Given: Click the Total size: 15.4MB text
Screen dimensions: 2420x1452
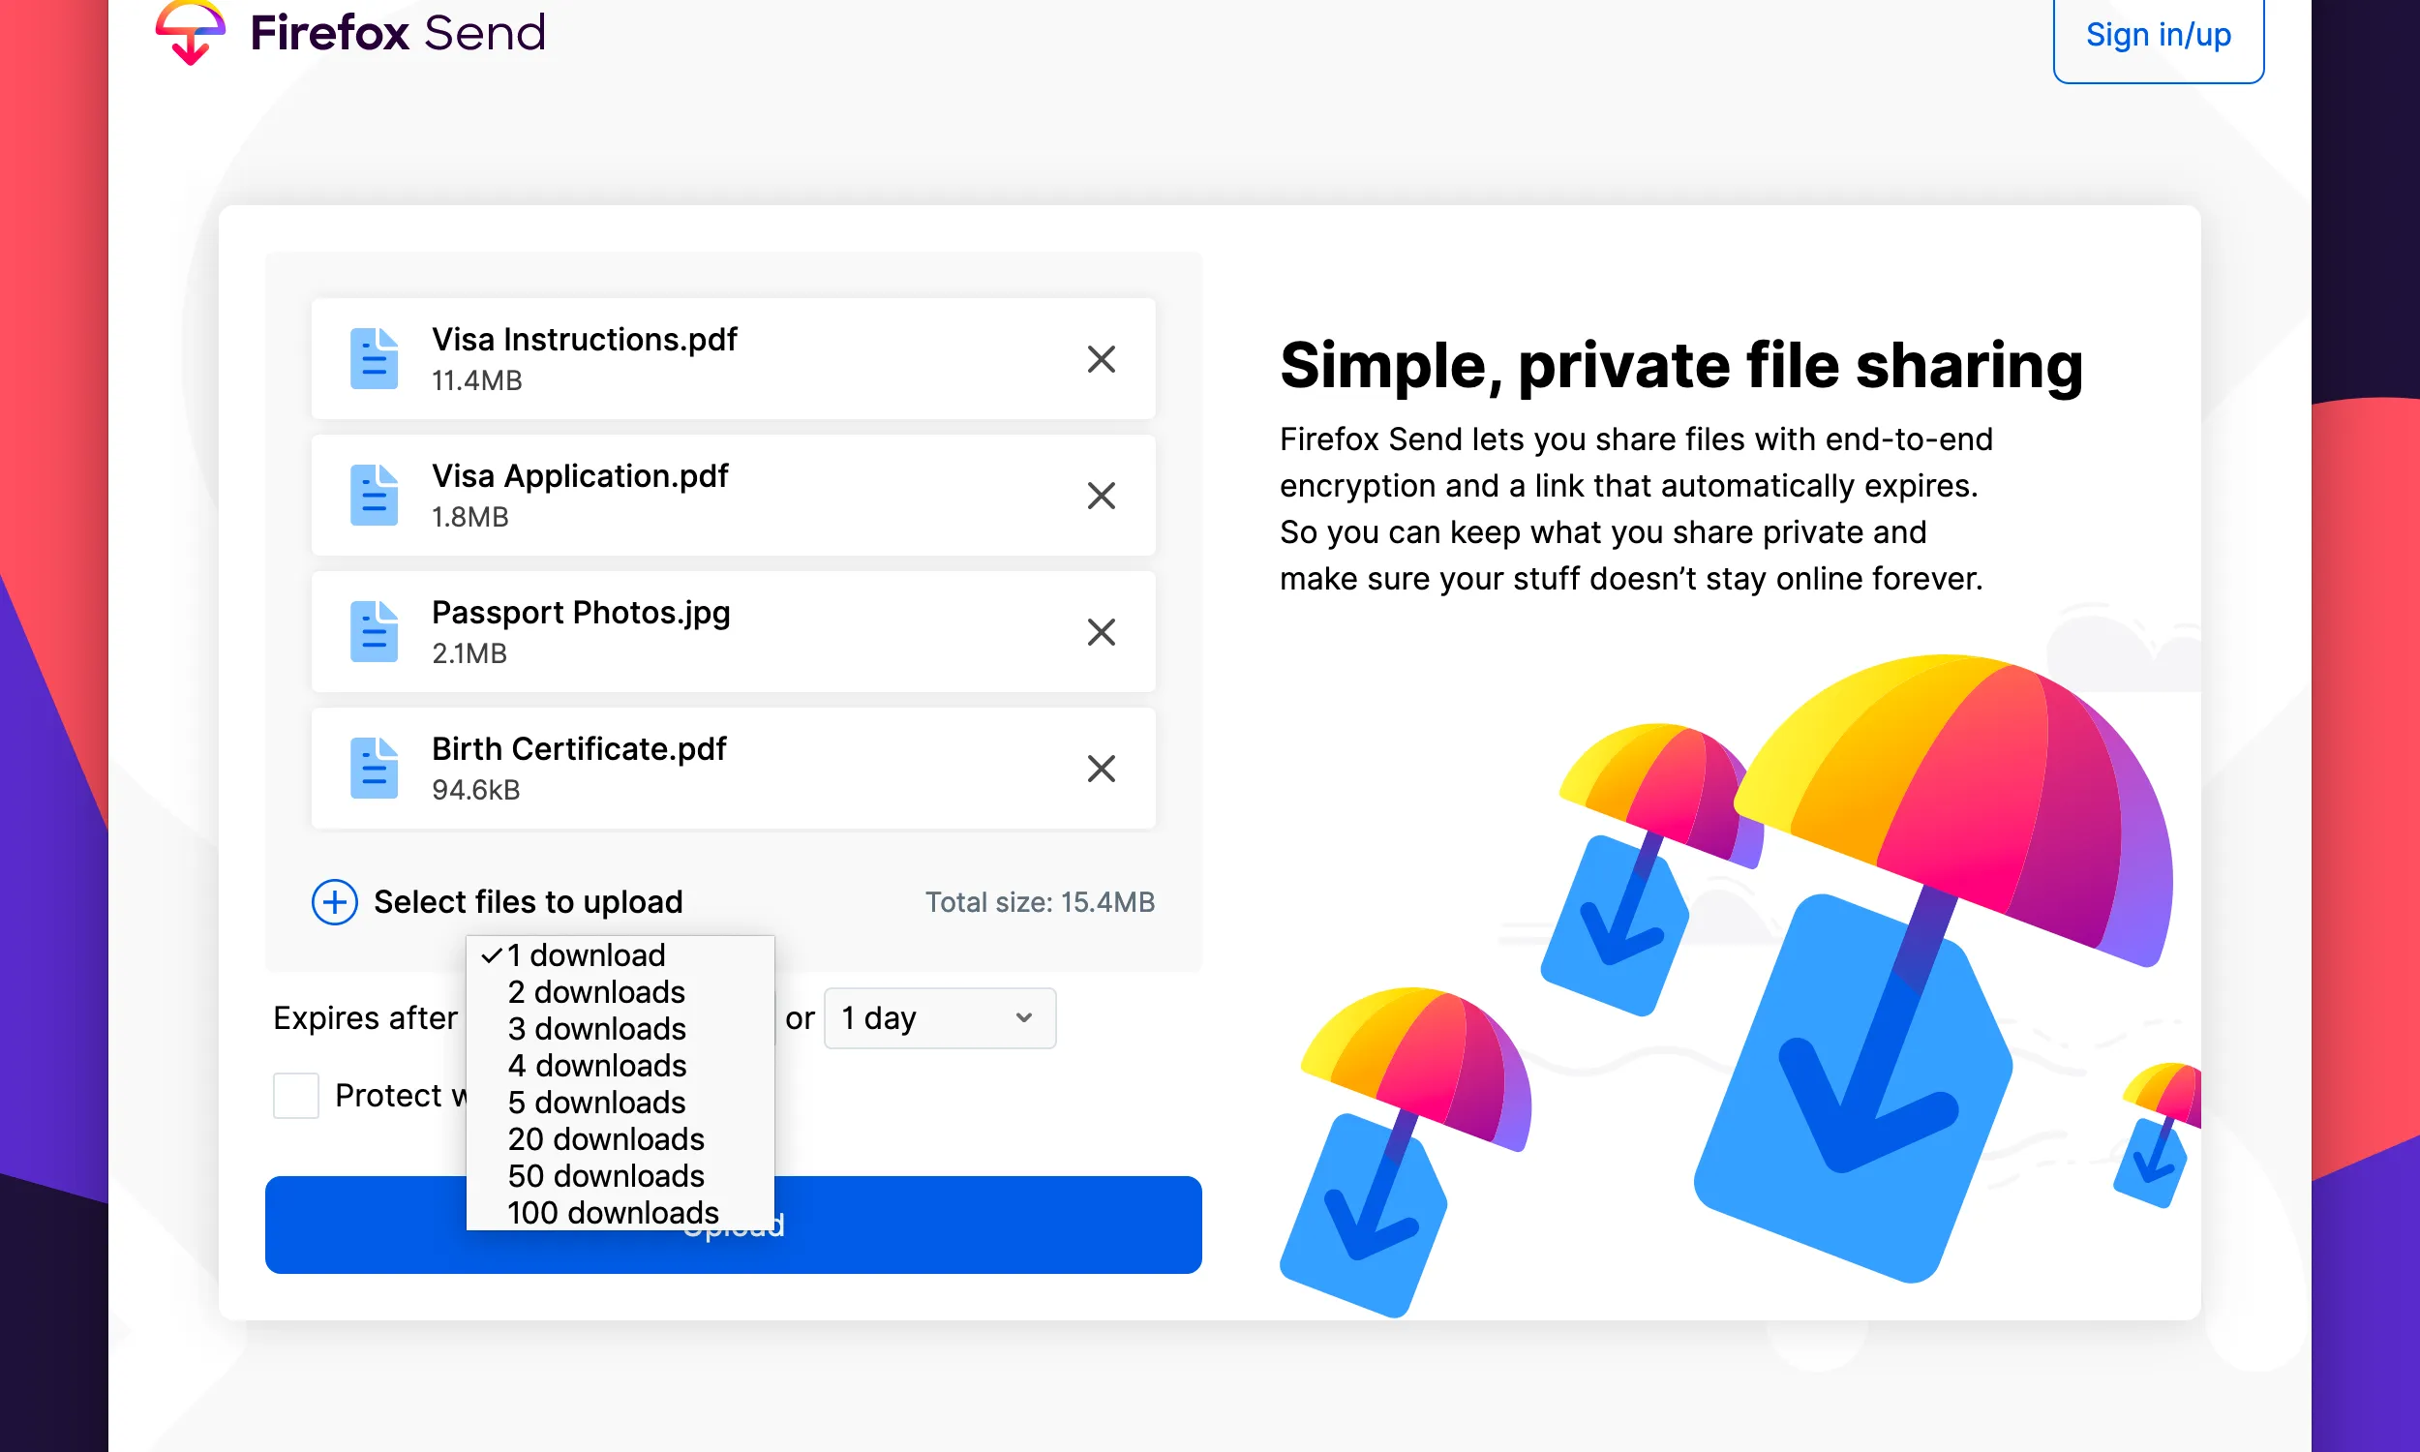Looking at the screenshot, I should (1040, 902).
